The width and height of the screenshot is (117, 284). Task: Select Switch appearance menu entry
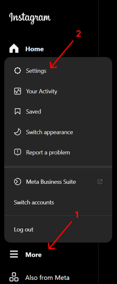tap(50, 132)
